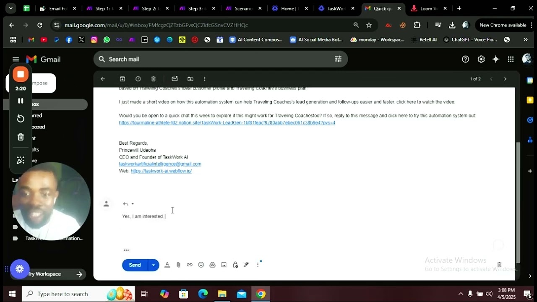Delete conversation trash icon
This screenshot has height=302, width=537.
[154, 79]
